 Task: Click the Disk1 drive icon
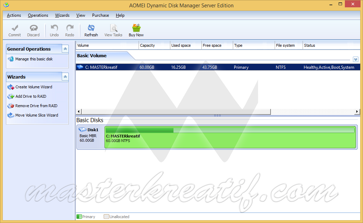[82, 130]
